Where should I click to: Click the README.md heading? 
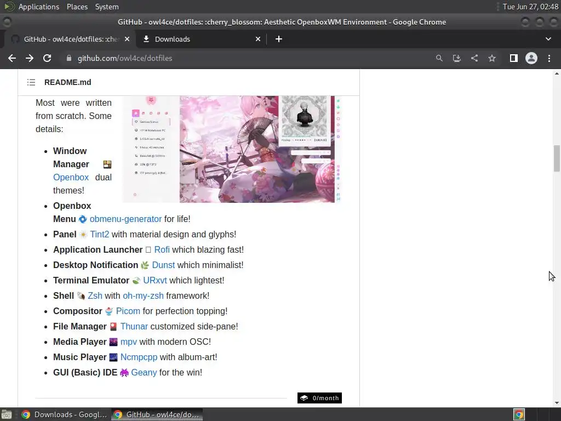[67, 82]
